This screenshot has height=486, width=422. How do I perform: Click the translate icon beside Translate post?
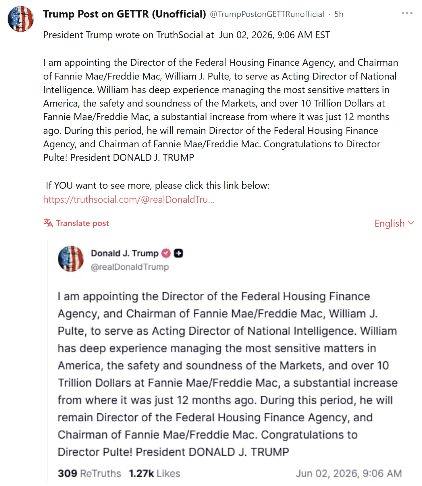click(48, 223)
